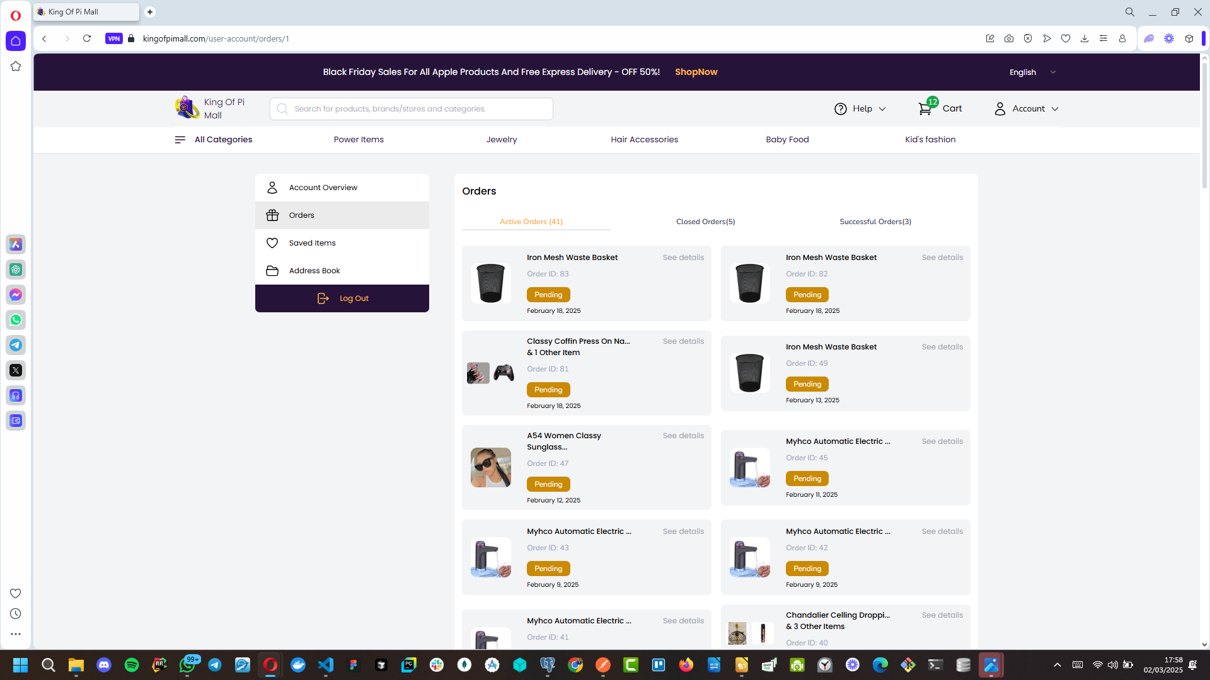See details for Order ID 83
This screenshot has width=1210, height=680.
point(683,258)
